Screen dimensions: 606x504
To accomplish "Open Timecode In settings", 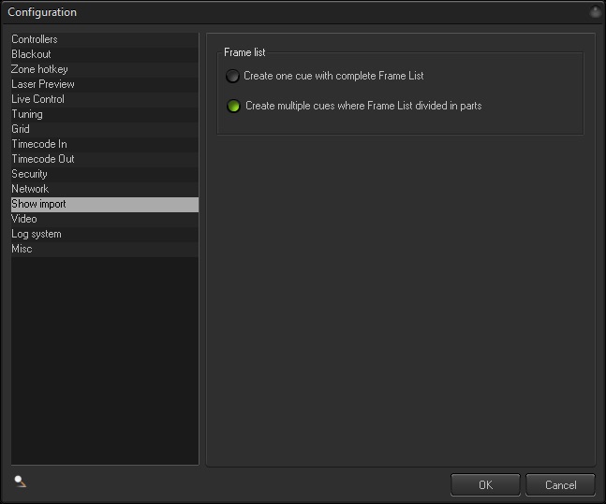I will coord(39,144).
